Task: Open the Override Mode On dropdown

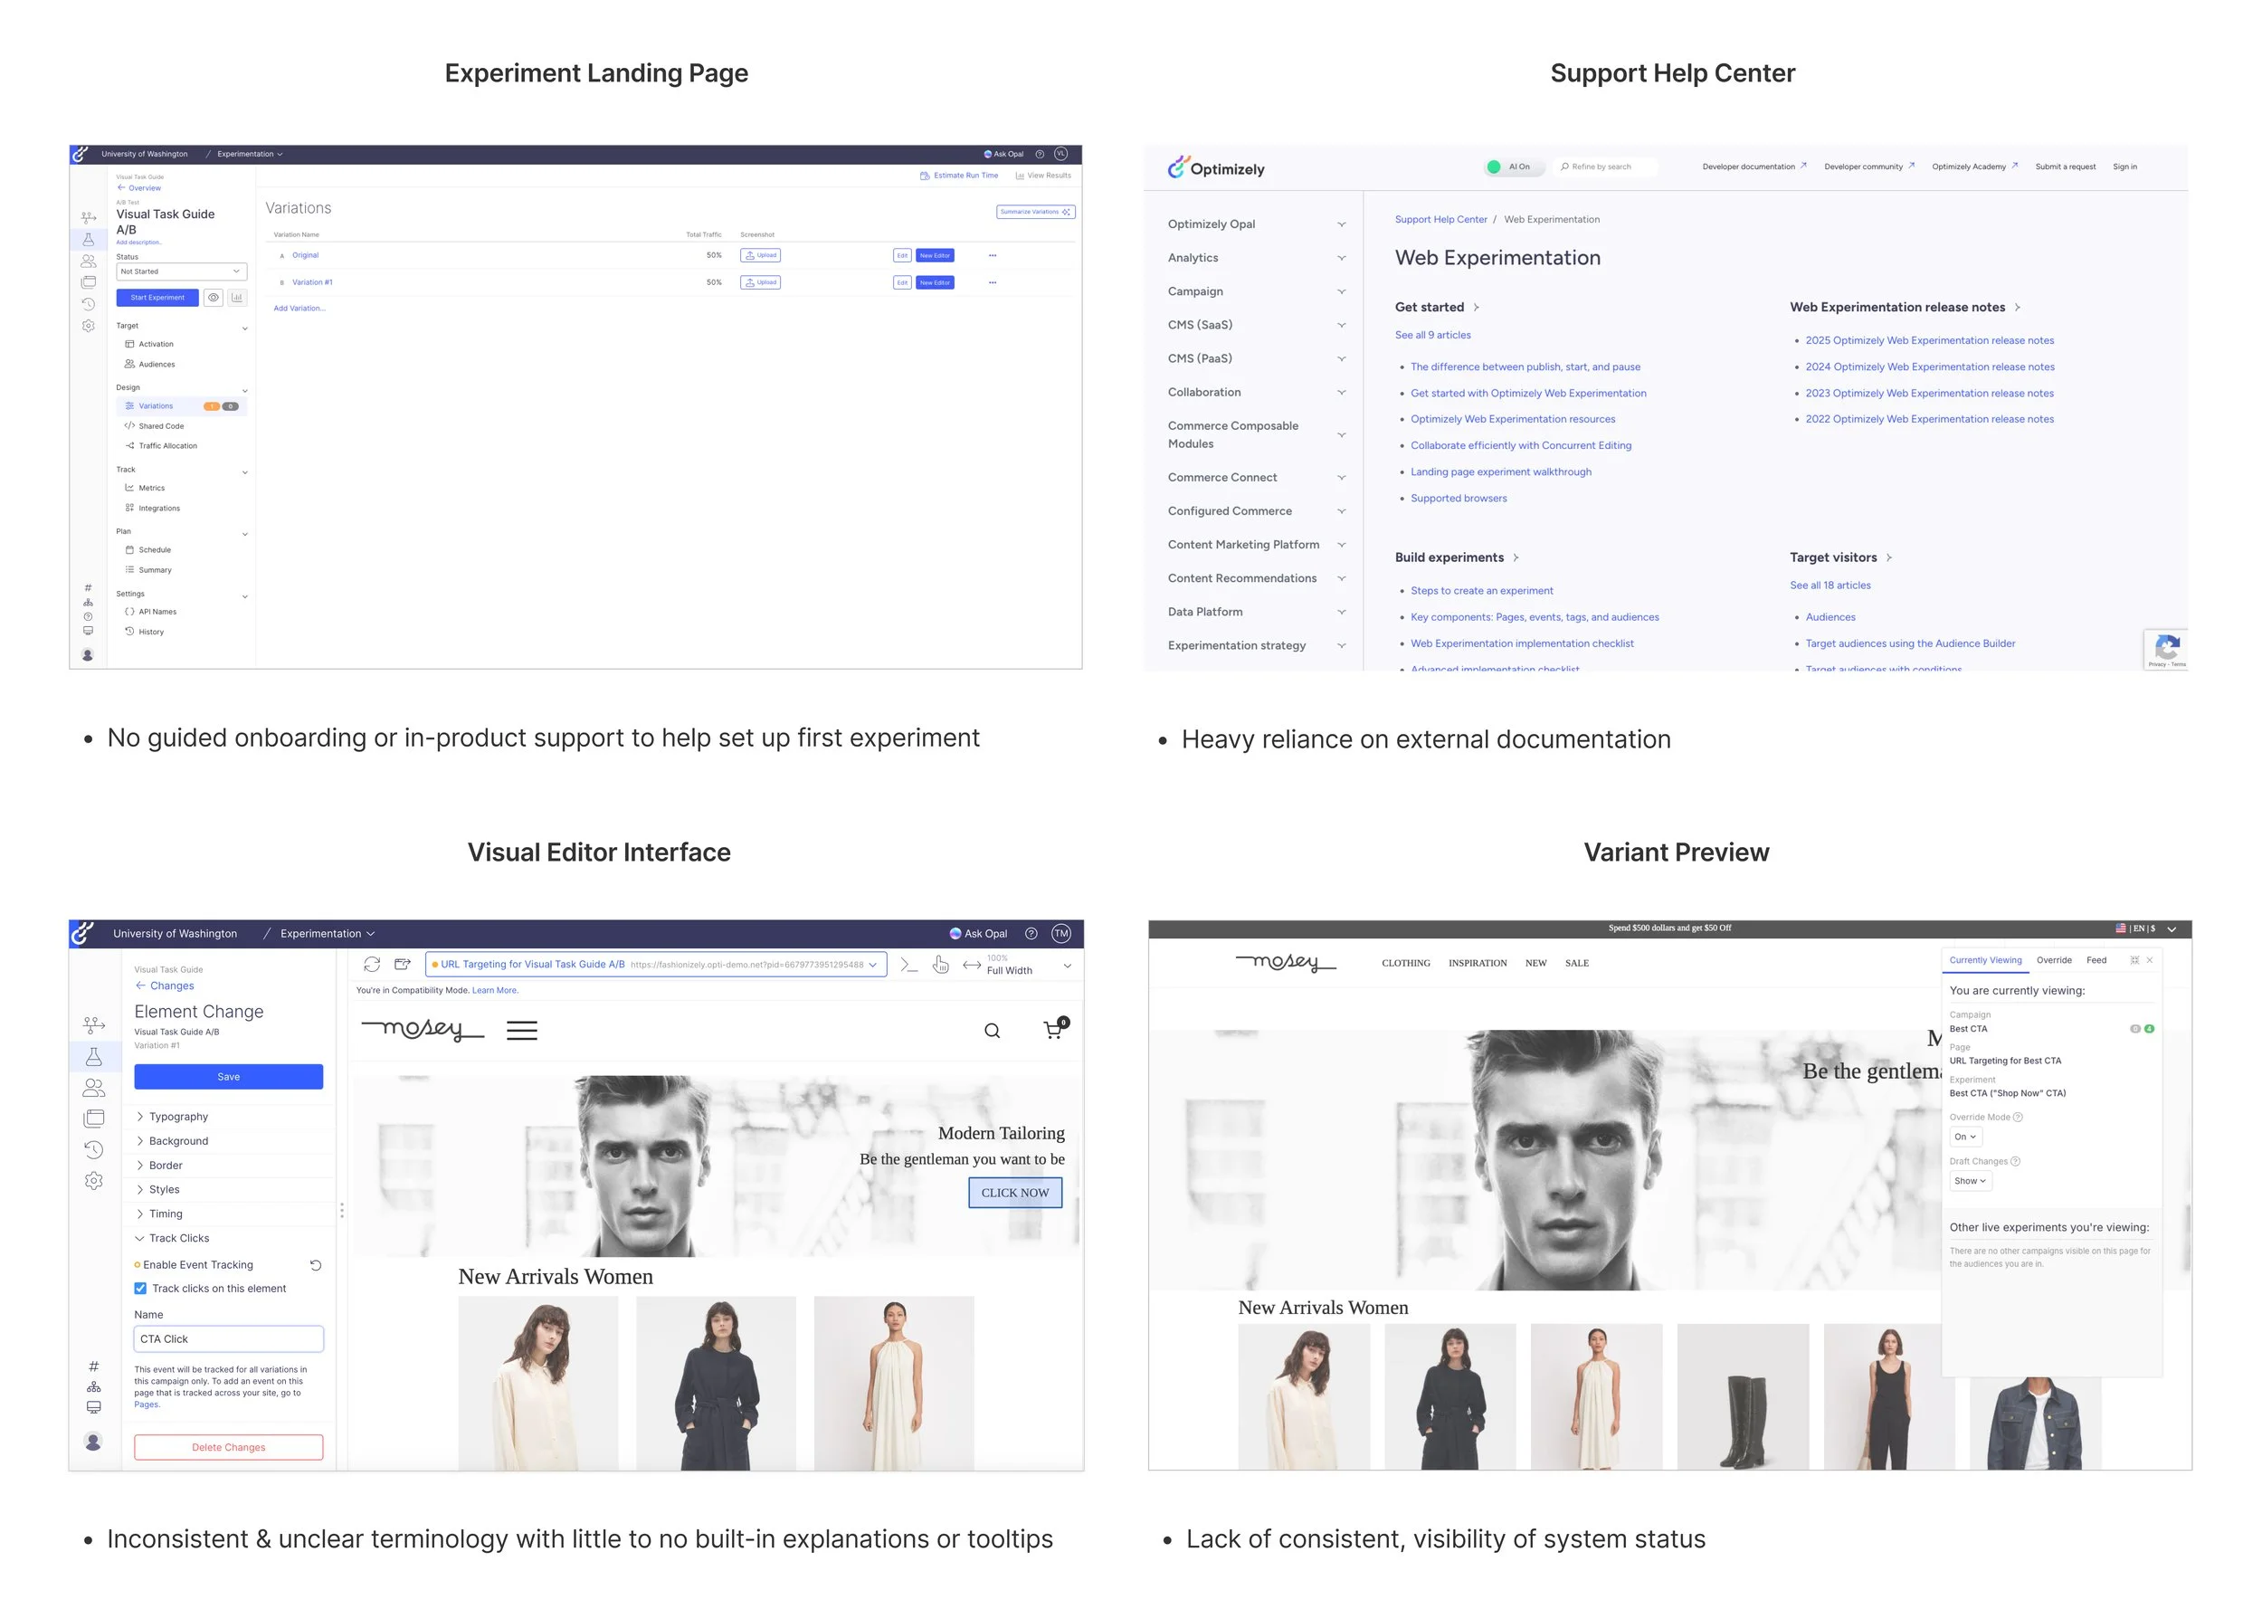Action: [1965, 1138]
